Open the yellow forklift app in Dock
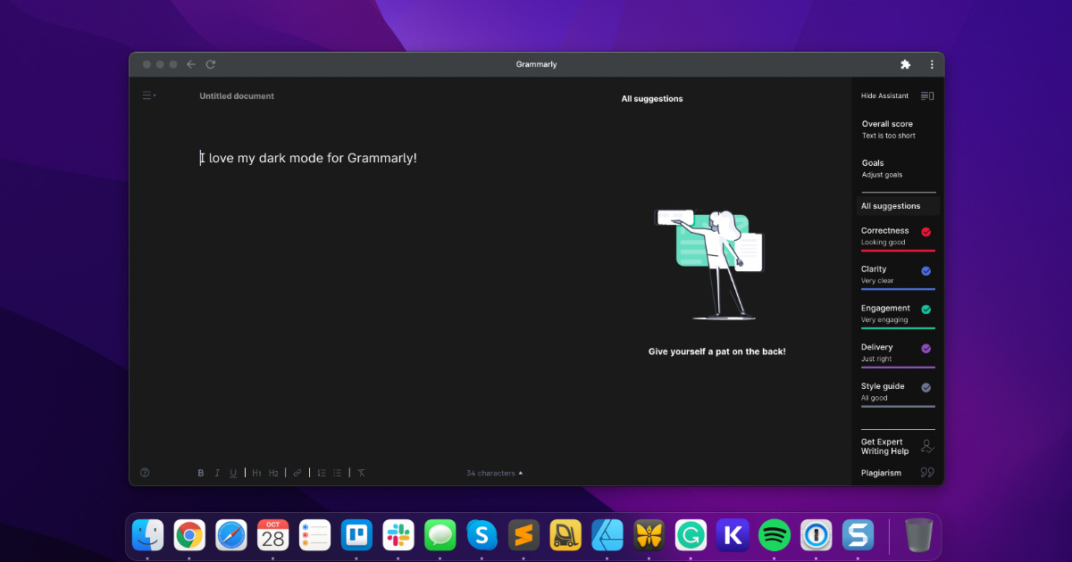 [565, 535]
